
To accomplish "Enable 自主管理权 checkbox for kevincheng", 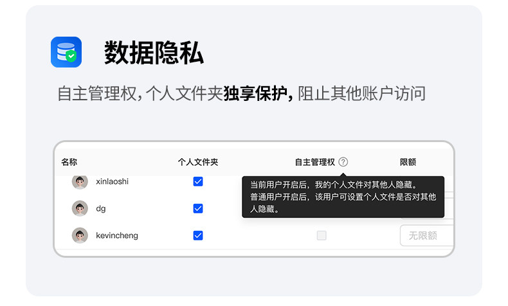I will tap(322, 235).
